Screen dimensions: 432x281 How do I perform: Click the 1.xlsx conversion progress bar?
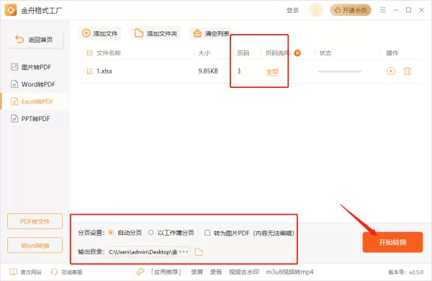point(340,71)
